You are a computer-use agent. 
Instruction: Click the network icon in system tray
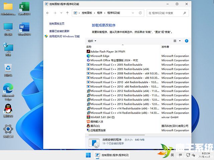pyautogui.click(x=188, y=155)
